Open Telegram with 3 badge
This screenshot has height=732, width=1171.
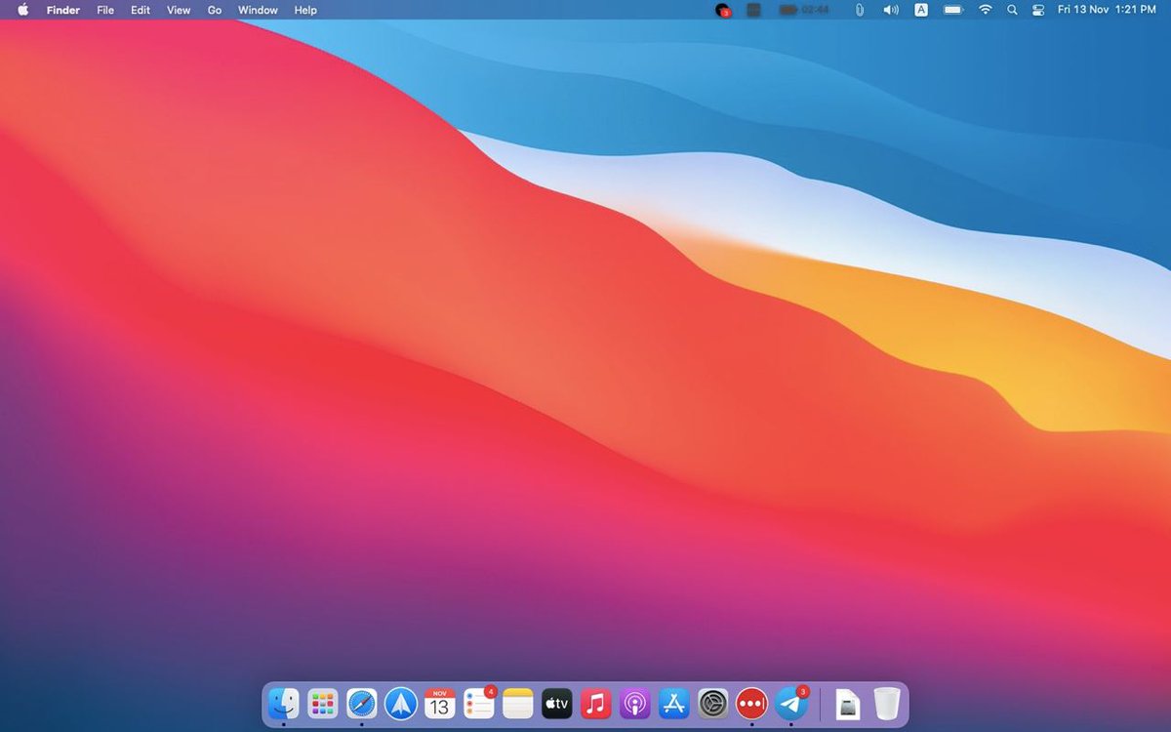(791, 703)
